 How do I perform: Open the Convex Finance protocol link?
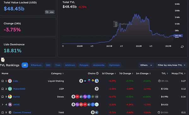tap(22, 112)
